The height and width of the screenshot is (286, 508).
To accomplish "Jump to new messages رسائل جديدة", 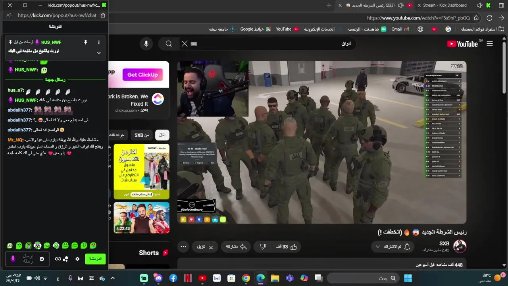I will pyautogui.click(x=55, y=80).
